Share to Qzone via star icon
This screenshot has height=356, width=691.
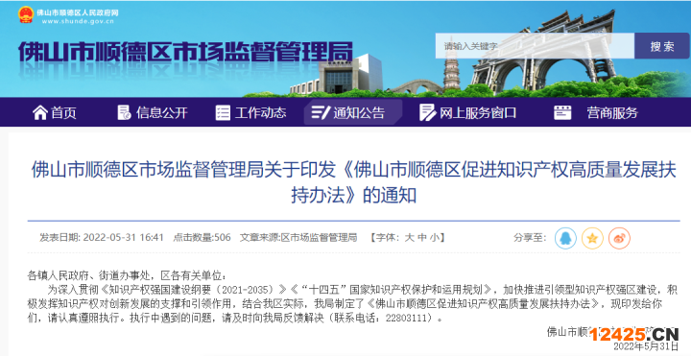click(592, 238)
